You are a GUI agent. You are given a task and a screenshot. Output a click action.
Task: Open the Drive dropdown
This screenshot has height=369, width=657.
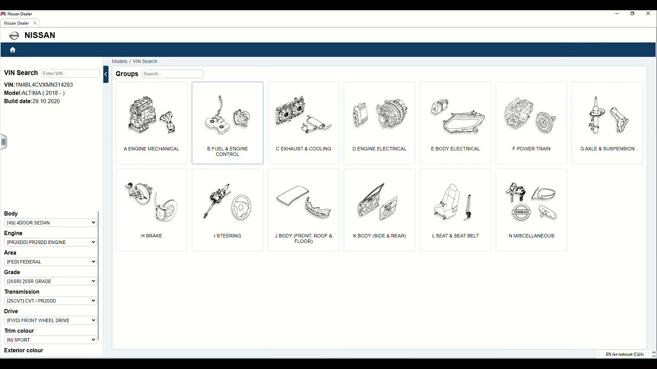(50, 320)
